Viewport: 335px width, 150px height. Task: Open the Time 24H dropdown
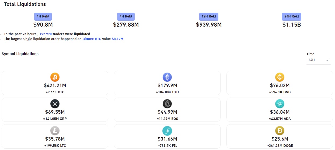click(319, 60)
